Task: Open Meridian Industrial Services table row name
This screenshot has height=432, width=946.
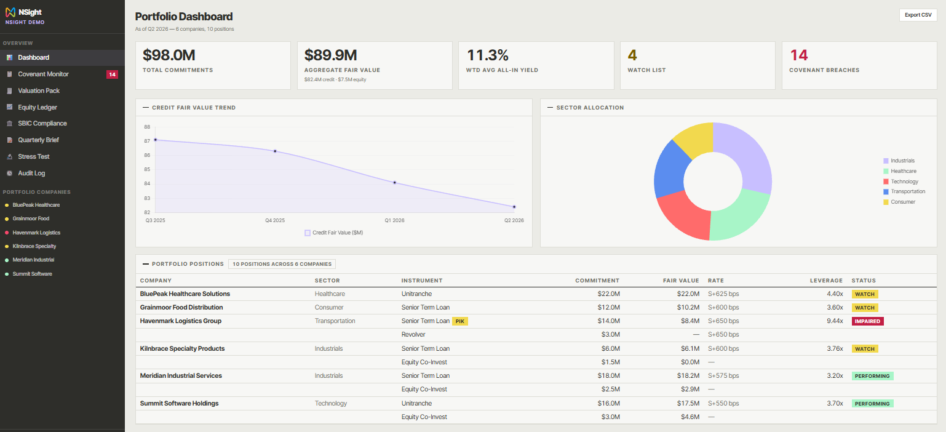Action: point(181,376)
